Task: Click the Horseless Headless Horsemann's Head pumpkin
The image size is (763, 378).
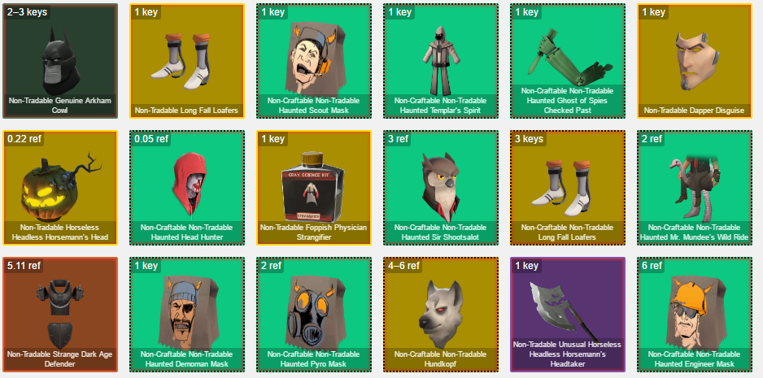Action: click(x=60, y=188)
